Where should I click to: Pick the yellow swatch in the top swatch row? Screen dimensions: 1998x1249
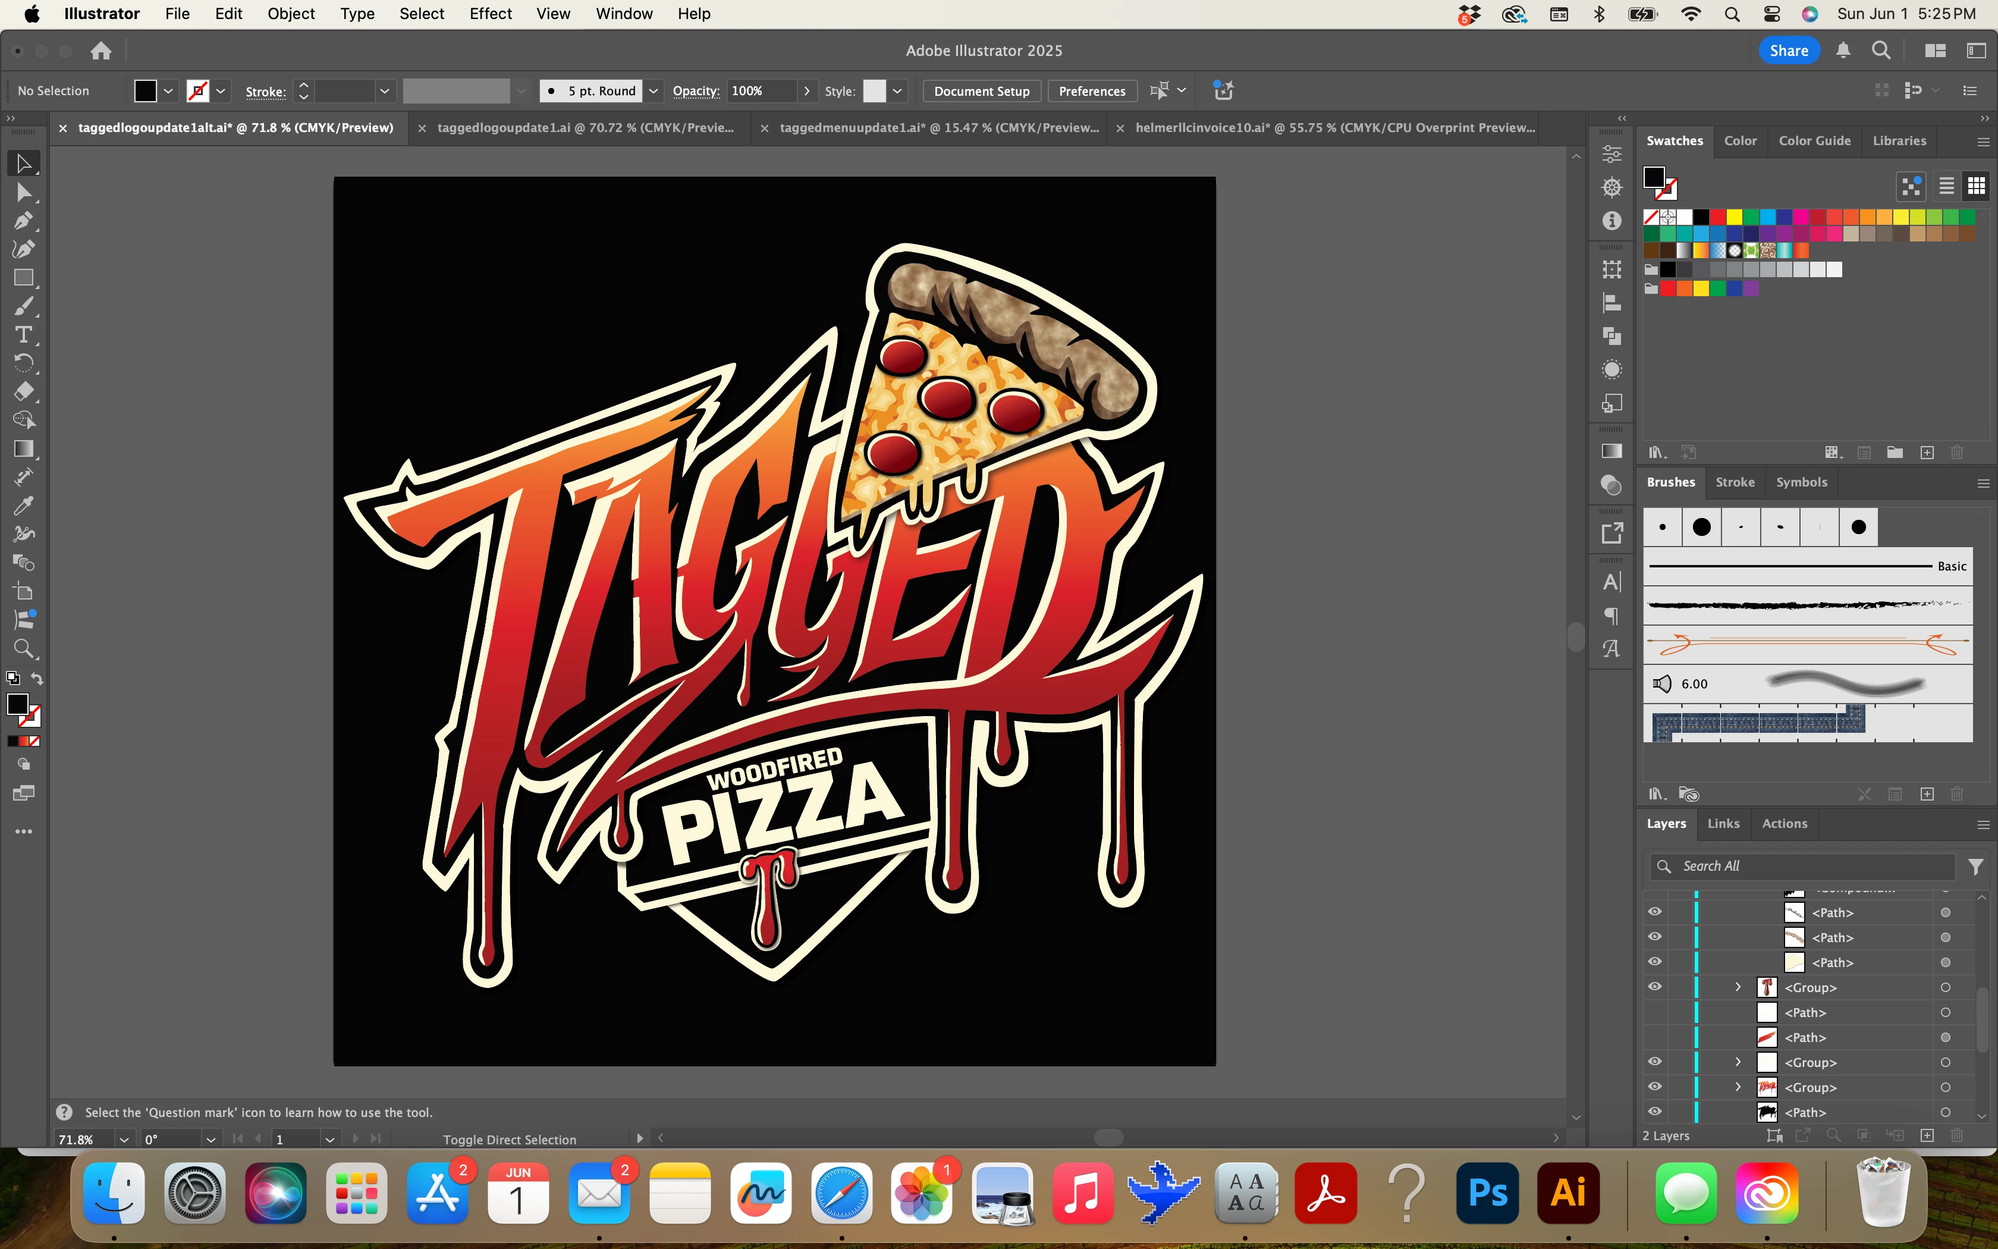click(x=1734, y=217)
